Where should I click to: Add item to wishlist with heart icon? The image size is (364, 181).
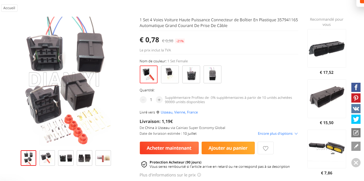[266, 148]
